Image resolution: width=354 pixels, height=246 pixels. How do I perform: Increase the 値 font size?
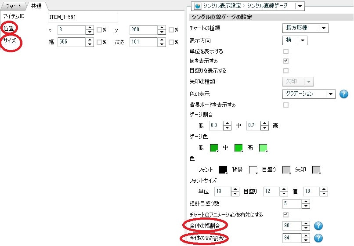pyautogui.click(x=324, y=189)
